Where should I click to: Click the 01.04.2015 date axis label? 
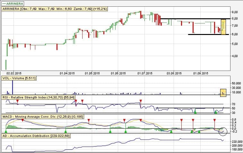[x=67, y=73]
